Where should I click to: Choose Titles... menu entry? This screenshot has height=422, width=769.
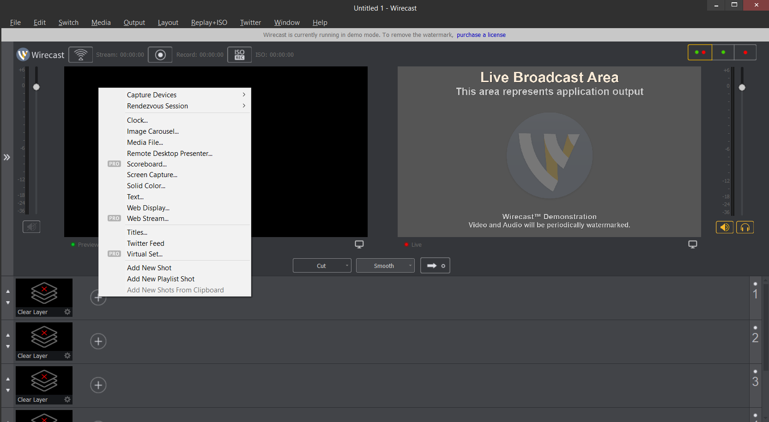175,232
